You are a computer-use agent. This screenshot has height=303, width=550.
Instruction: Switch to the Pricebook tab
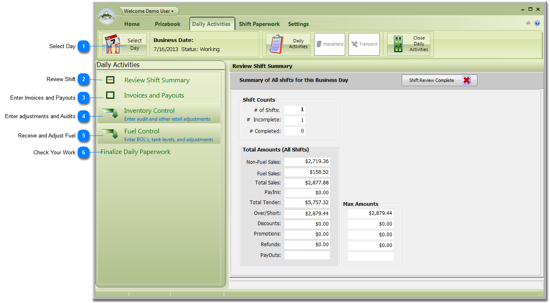point(167,24)
